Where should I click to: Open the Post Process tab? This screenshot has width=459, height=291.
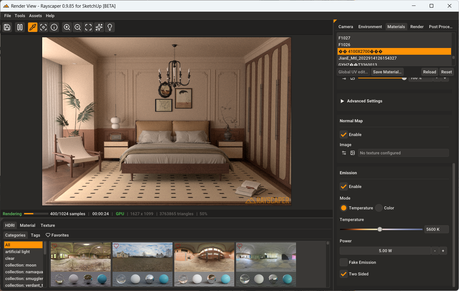click(x=440, y=27)
